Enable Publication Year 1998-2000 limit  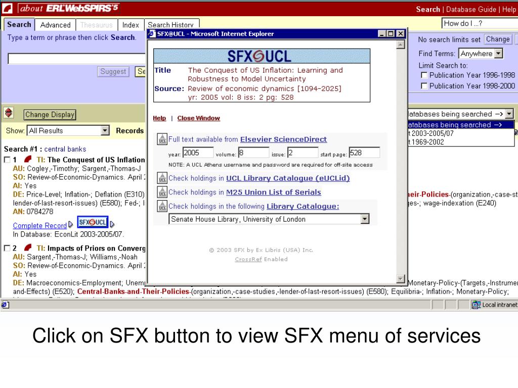(424, 86)
